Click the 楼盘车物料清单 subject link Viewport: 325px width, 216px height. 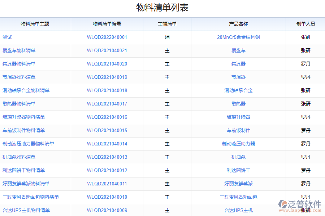[x=19, y=50]
